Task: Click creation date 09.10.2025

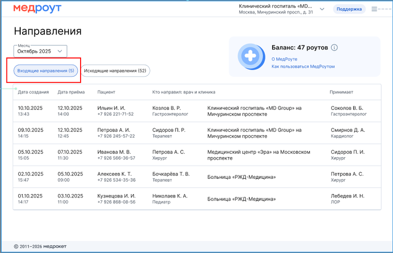Action: 30,130
